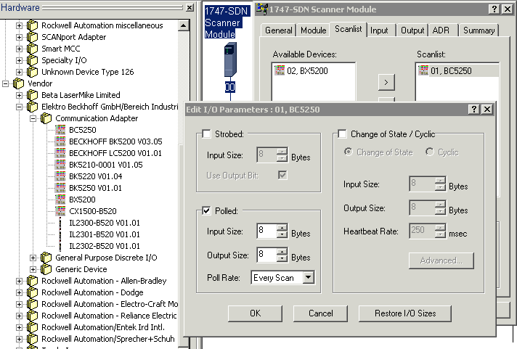Click the scanner module dialog title icon
The image size is (517, 349).
(x=262, y=9)
